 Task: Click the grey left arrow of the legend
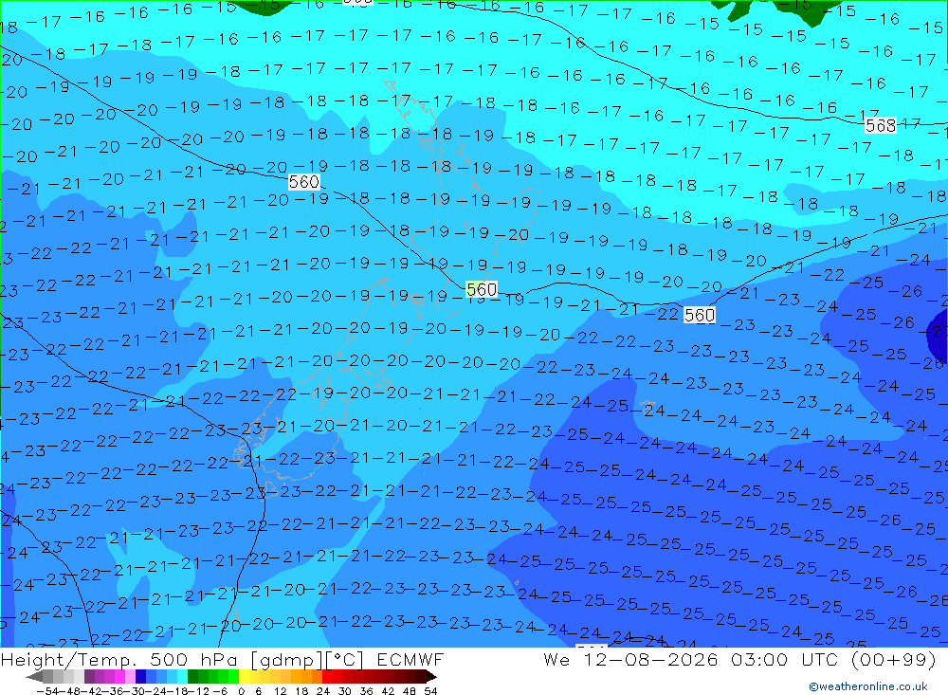(34, 677)
